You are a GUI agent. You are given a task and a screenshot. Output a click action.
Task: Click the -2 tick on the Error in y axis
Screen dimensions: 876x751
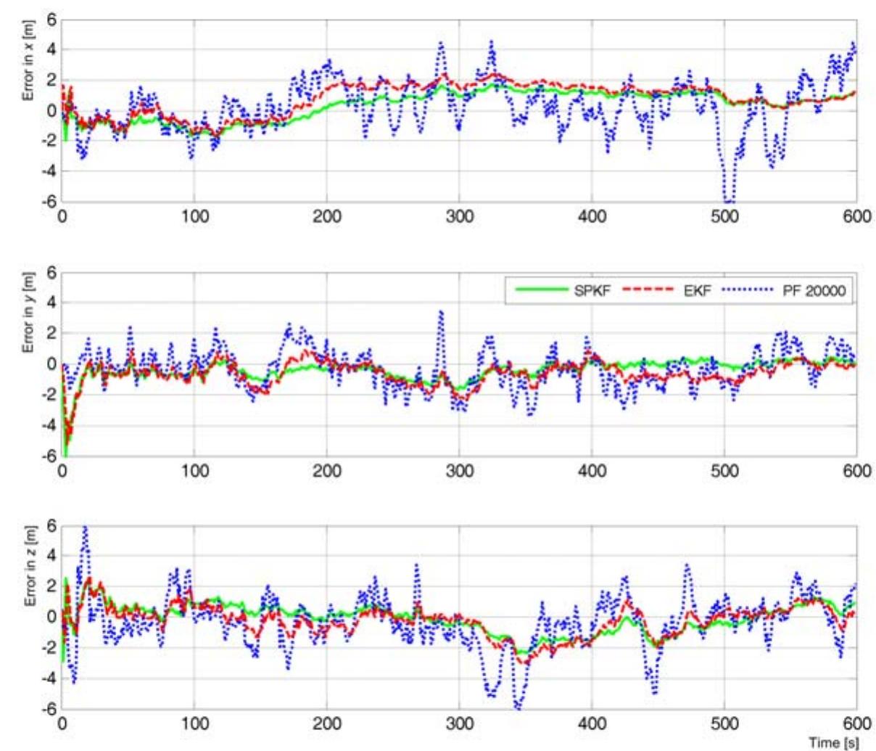(x=48, y=394)
